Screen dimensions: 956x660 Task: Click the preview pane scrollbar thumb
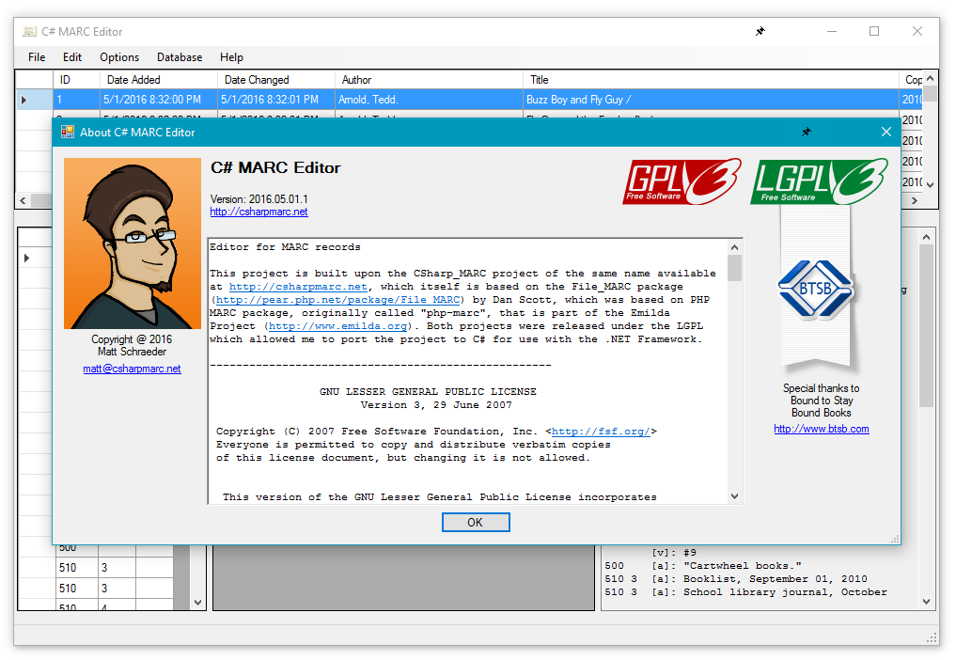pos(926,325)
